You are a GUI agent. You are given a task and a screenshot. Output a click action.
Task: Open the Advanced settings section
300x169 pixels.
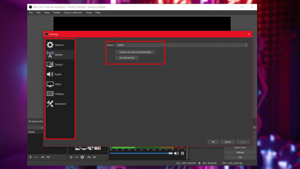[x=60, y=104]
